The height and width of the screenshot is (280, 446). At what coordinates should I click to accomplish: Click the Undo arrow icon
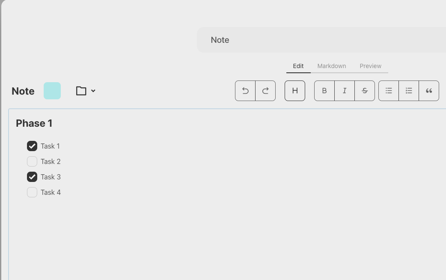point(245,91)
